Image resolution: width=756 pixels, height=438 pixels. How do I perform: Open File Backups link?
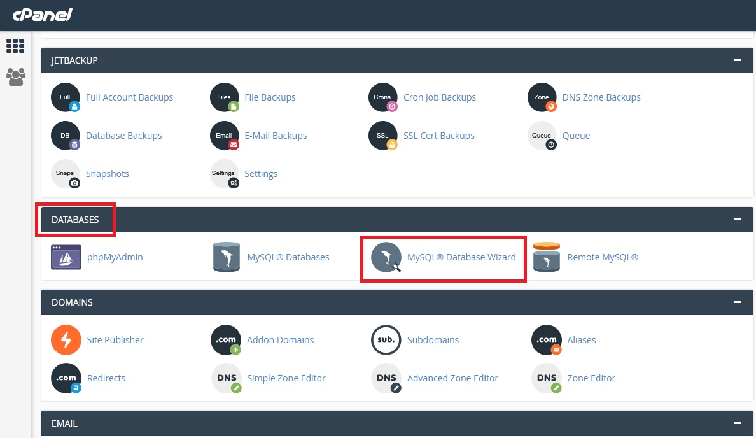[x=270, y=97]
